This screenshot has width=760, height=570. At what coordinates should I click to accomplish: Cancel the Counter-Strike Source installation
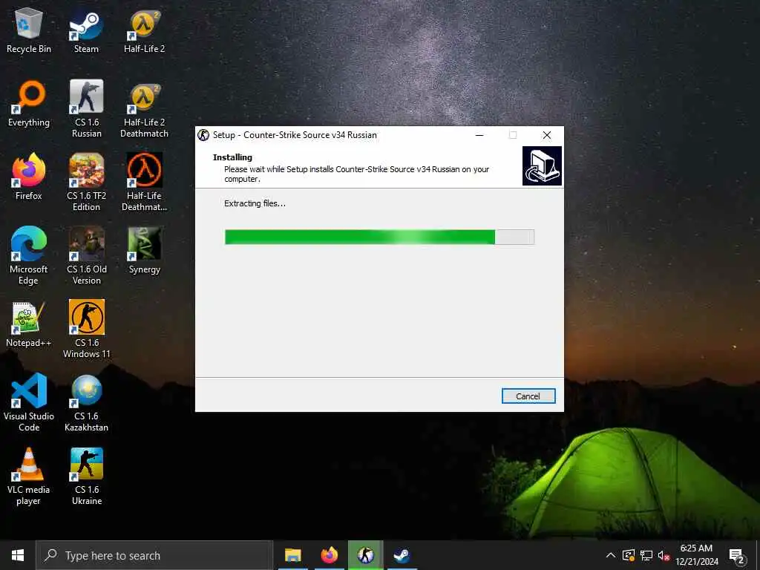point(528,396)
